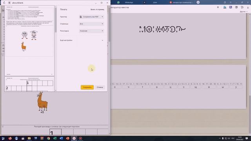Click the Cancel button in print dialog
Viewport: 251px width, 141px height.
(100, 87)
